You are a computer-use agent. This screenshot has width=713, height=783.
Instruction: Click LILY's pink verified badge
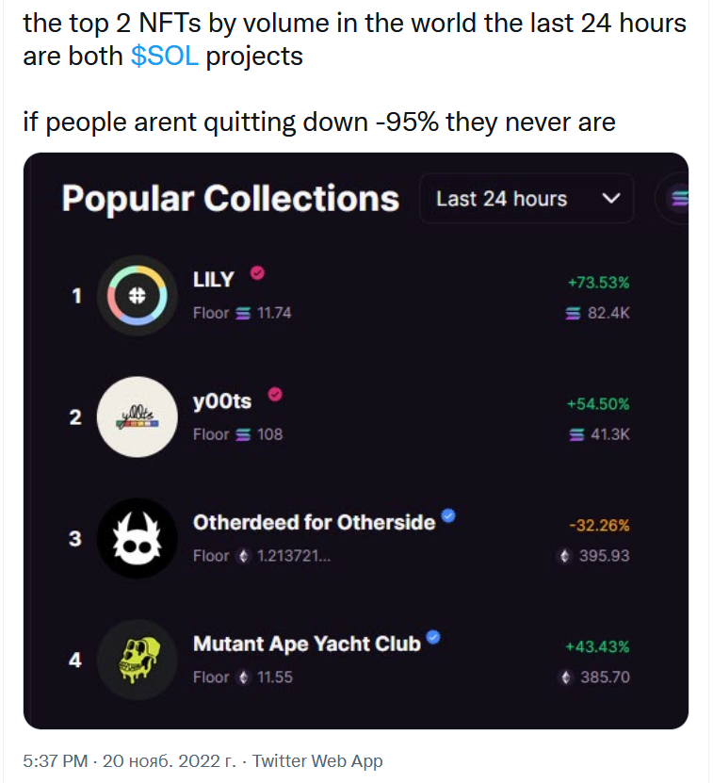pos(256,273)
